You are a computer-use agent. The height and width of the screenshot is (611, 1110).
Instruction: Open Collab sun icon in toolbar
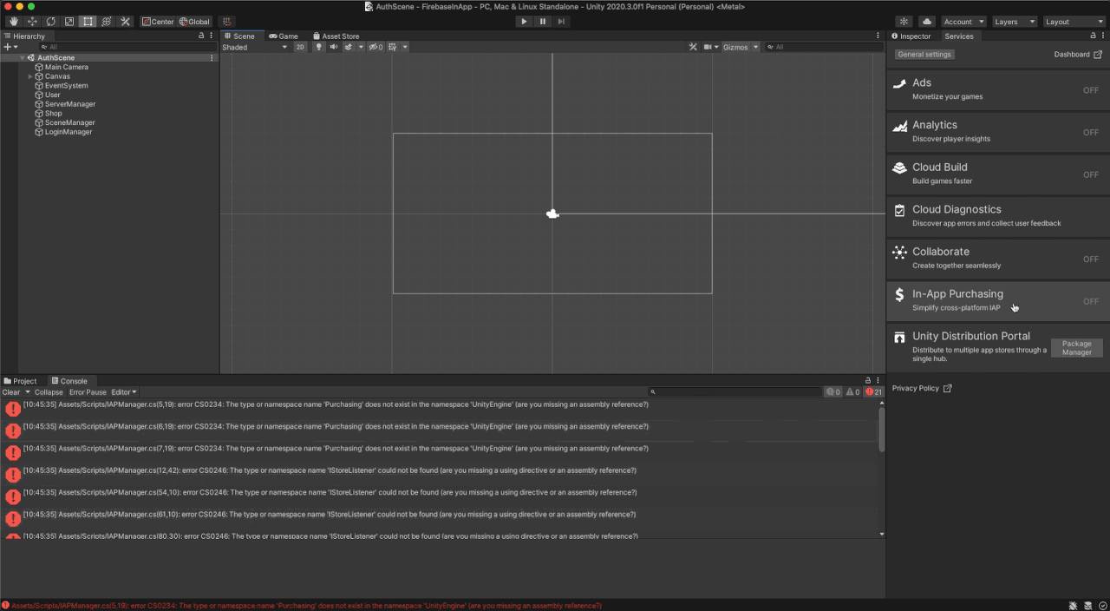pos(904,21)
